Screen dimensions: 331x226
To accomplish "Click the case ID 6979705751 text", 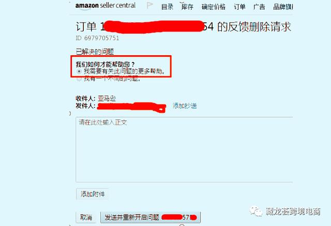I will click(97, 38).
